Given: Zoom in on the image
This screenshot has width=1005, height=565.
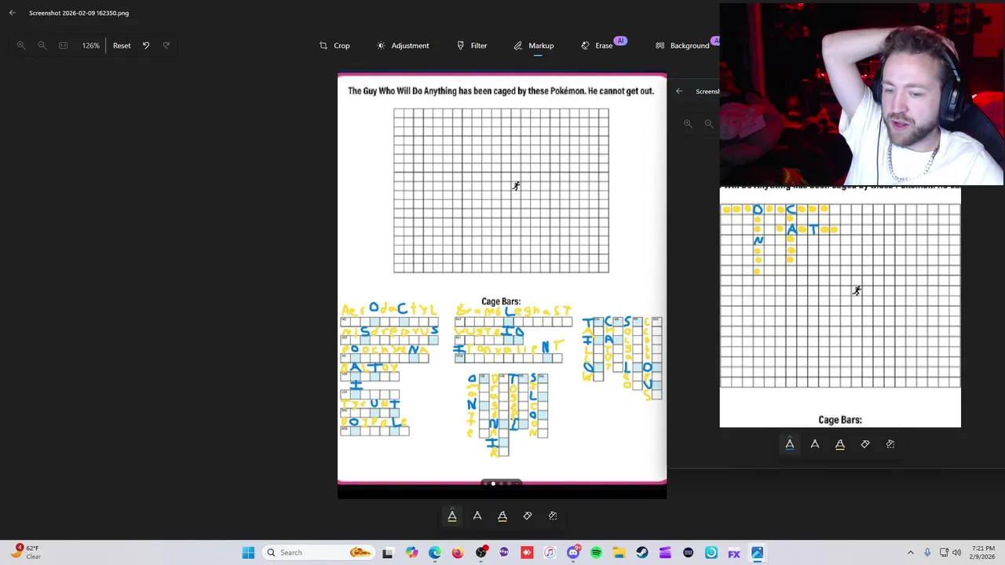Looking at the screenshot, I should [21, 46].
